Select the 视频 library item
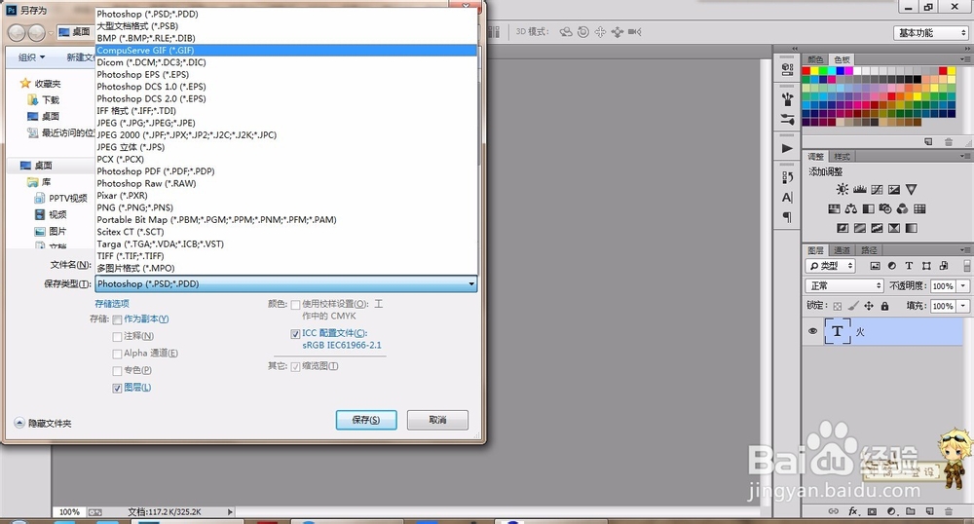This screenshot has height=524, width=974. pyautogui.click(x=51, y=214)
